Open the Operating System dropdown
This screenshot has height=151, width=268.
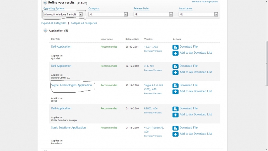81,14
